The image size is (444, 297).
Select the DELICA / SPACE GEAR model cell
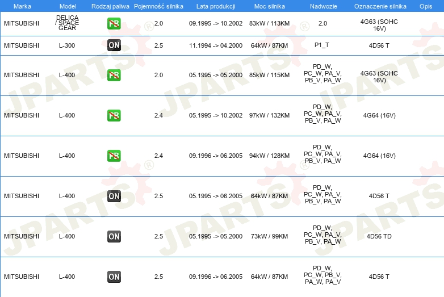67,23
